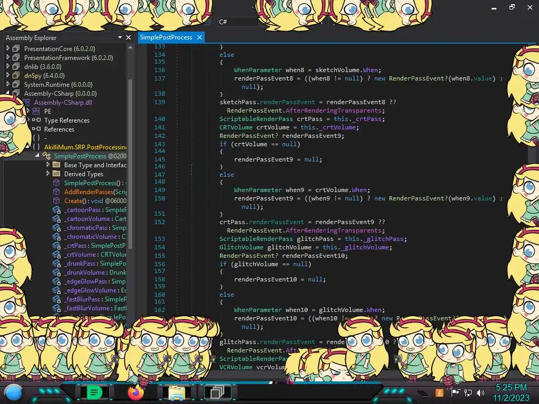
Task: Click the icon beside the References node
Action: 36,129
